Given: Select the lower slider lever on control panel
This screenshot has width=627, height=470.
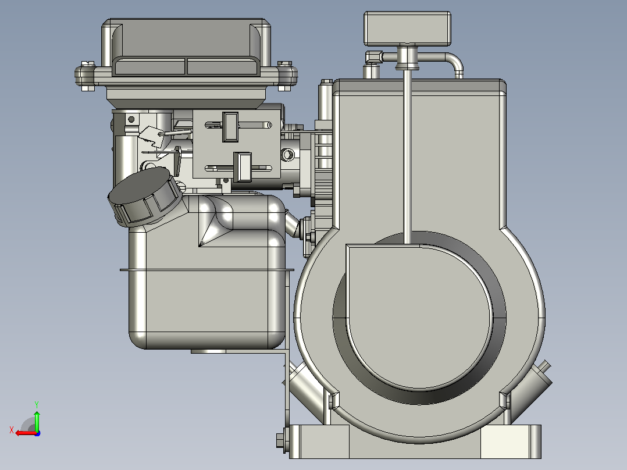Looking at the screenshot, I should pyautogui.click(x=243, y=166).
